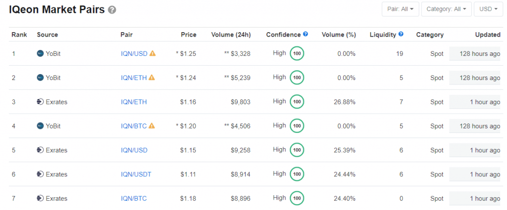This screenshot has width=507, height=210.
Task: Click the $8,896 volume value
Action: point(241,198)
